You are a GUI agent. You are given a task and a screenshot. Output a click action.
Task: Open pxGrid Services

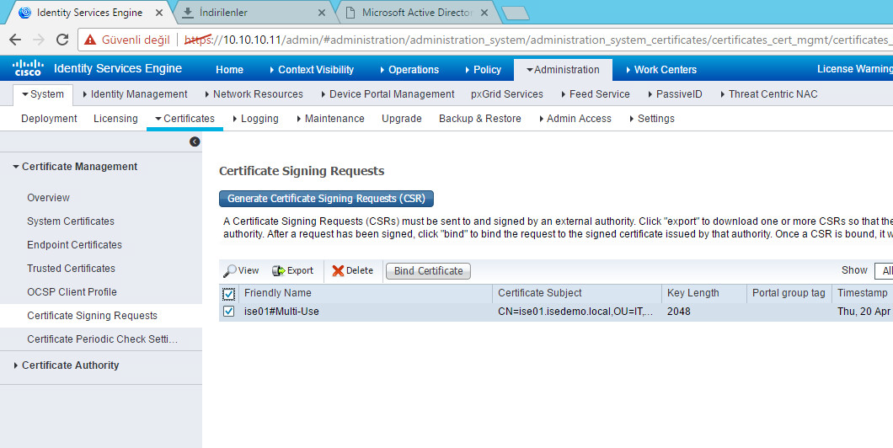pyautogui.click(x=507, y=94)
